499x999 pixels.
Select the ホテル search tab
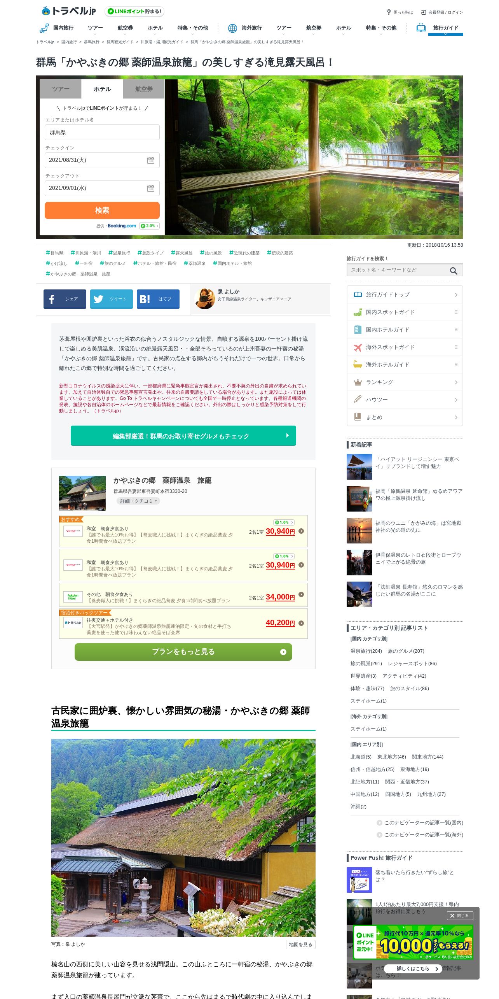[102, 89]
